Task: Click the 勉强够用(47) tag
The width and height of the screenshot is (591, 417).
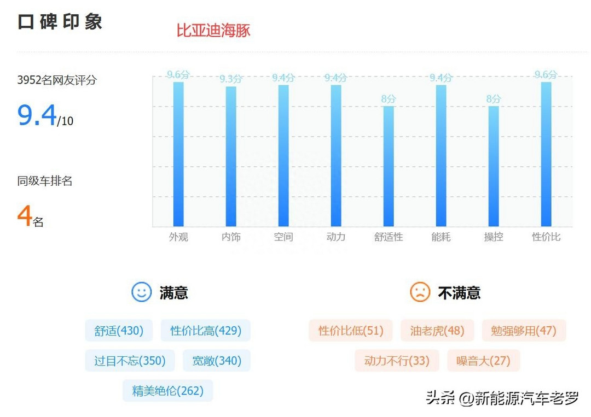Action: point(524,331)
